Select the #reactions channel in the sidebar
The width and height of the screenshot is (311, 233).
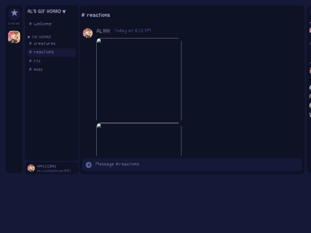[x=52, y=52]
